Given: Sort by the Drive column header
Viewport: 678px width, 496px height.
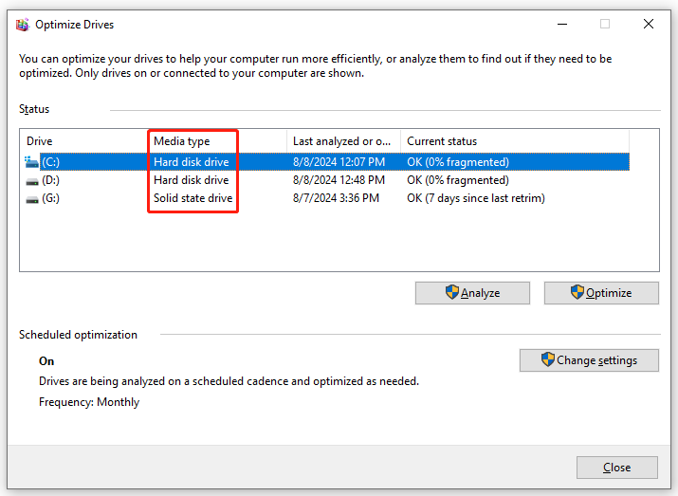Looking at the screenshot, I should [x=83, y=141].
